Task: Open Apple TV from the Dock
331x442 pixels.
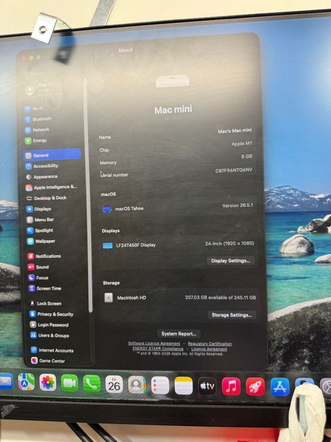Action: 207,386
